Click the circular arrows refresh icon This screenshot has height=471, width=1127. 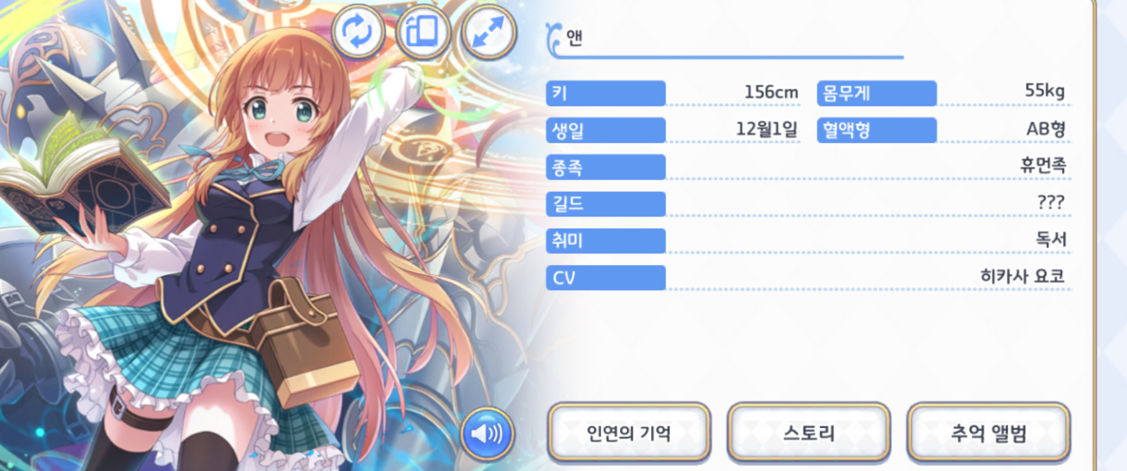(357, 31)
